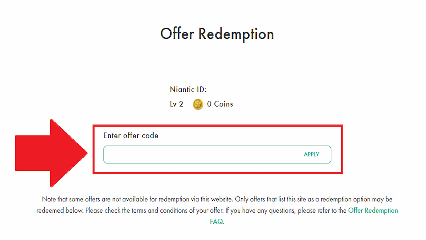Click the Enter offer code label

pos(131,135)
